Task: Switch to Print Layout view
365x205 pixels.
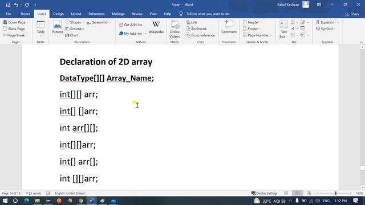Action: coord(297,194)
